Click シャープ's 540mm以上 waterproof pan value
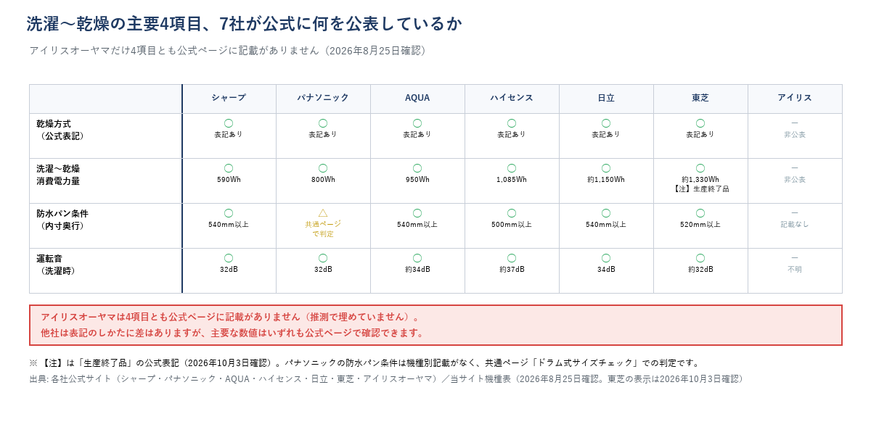Screen dimensions: 871x435 pos(229,225)
